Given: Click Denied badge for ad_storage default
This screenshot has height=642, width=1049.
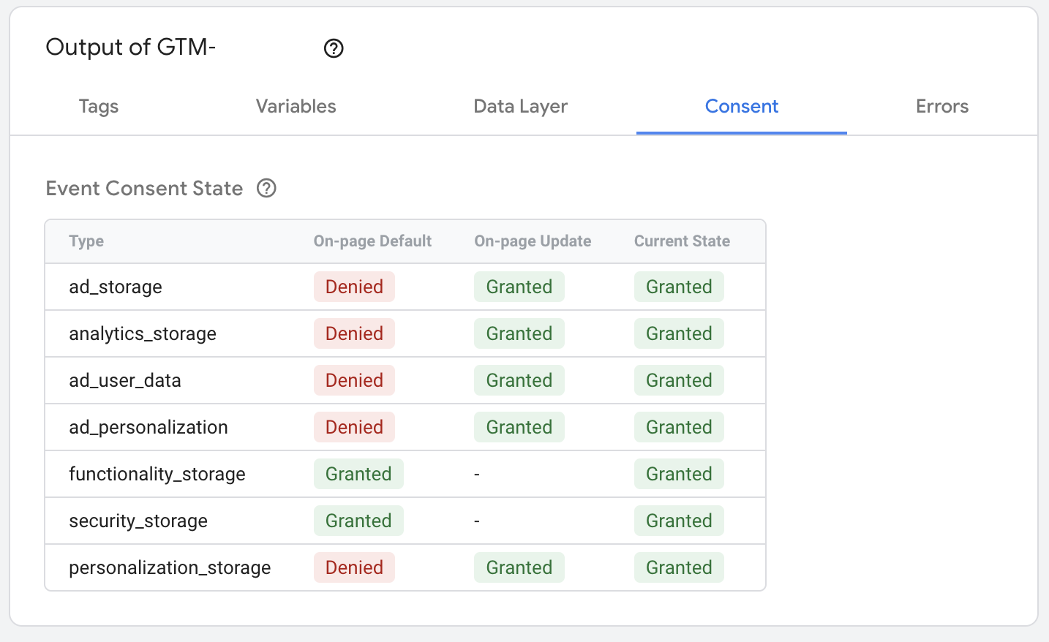Looking at the screenshot, I should (354, 287).
